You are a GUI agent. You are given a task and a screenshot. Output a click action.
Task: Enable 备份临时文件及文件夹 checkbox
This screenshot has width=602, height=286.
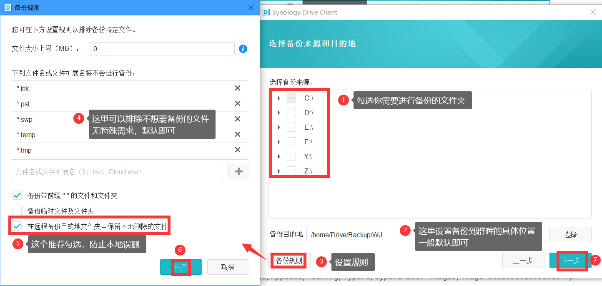click(17, 211)
